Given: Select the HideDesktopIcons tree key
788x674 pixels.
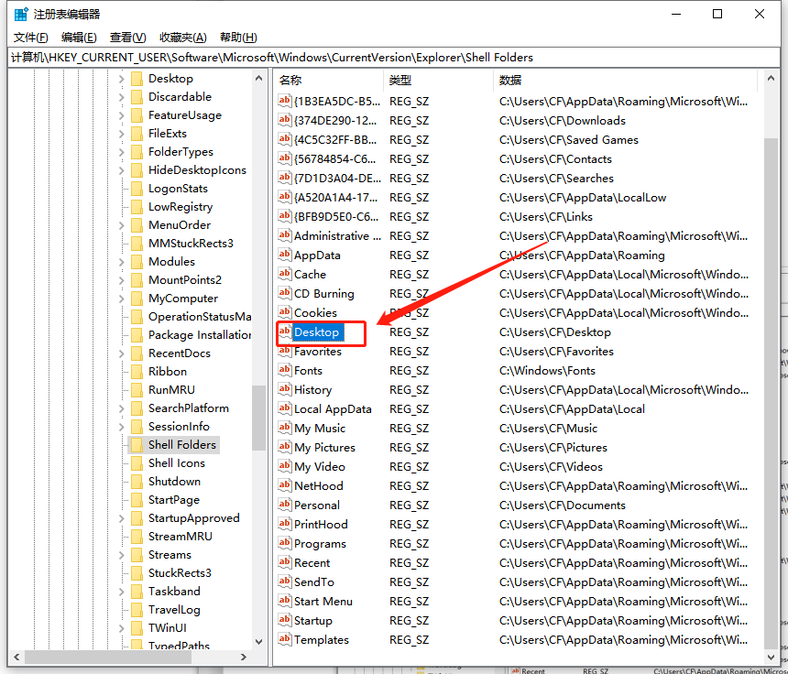Looking at the screenshot, I should [197, 170].
